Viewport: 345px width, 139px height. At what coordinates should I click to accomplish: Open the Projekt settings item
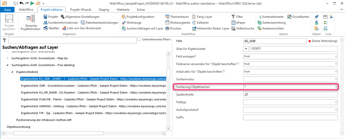coord(51,17)
